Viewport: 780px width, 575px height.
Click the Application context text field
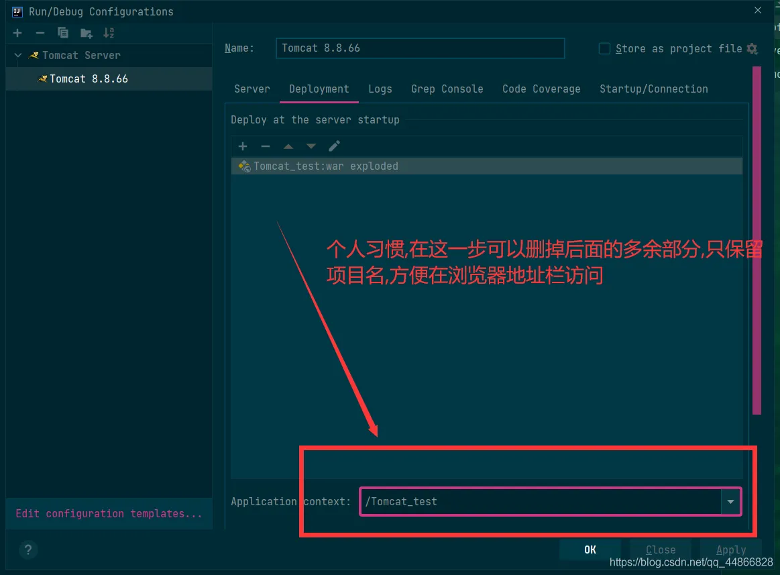(541, 501)
